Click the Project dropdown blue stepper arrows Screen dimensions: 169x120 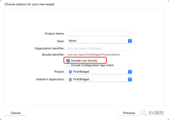130,72
